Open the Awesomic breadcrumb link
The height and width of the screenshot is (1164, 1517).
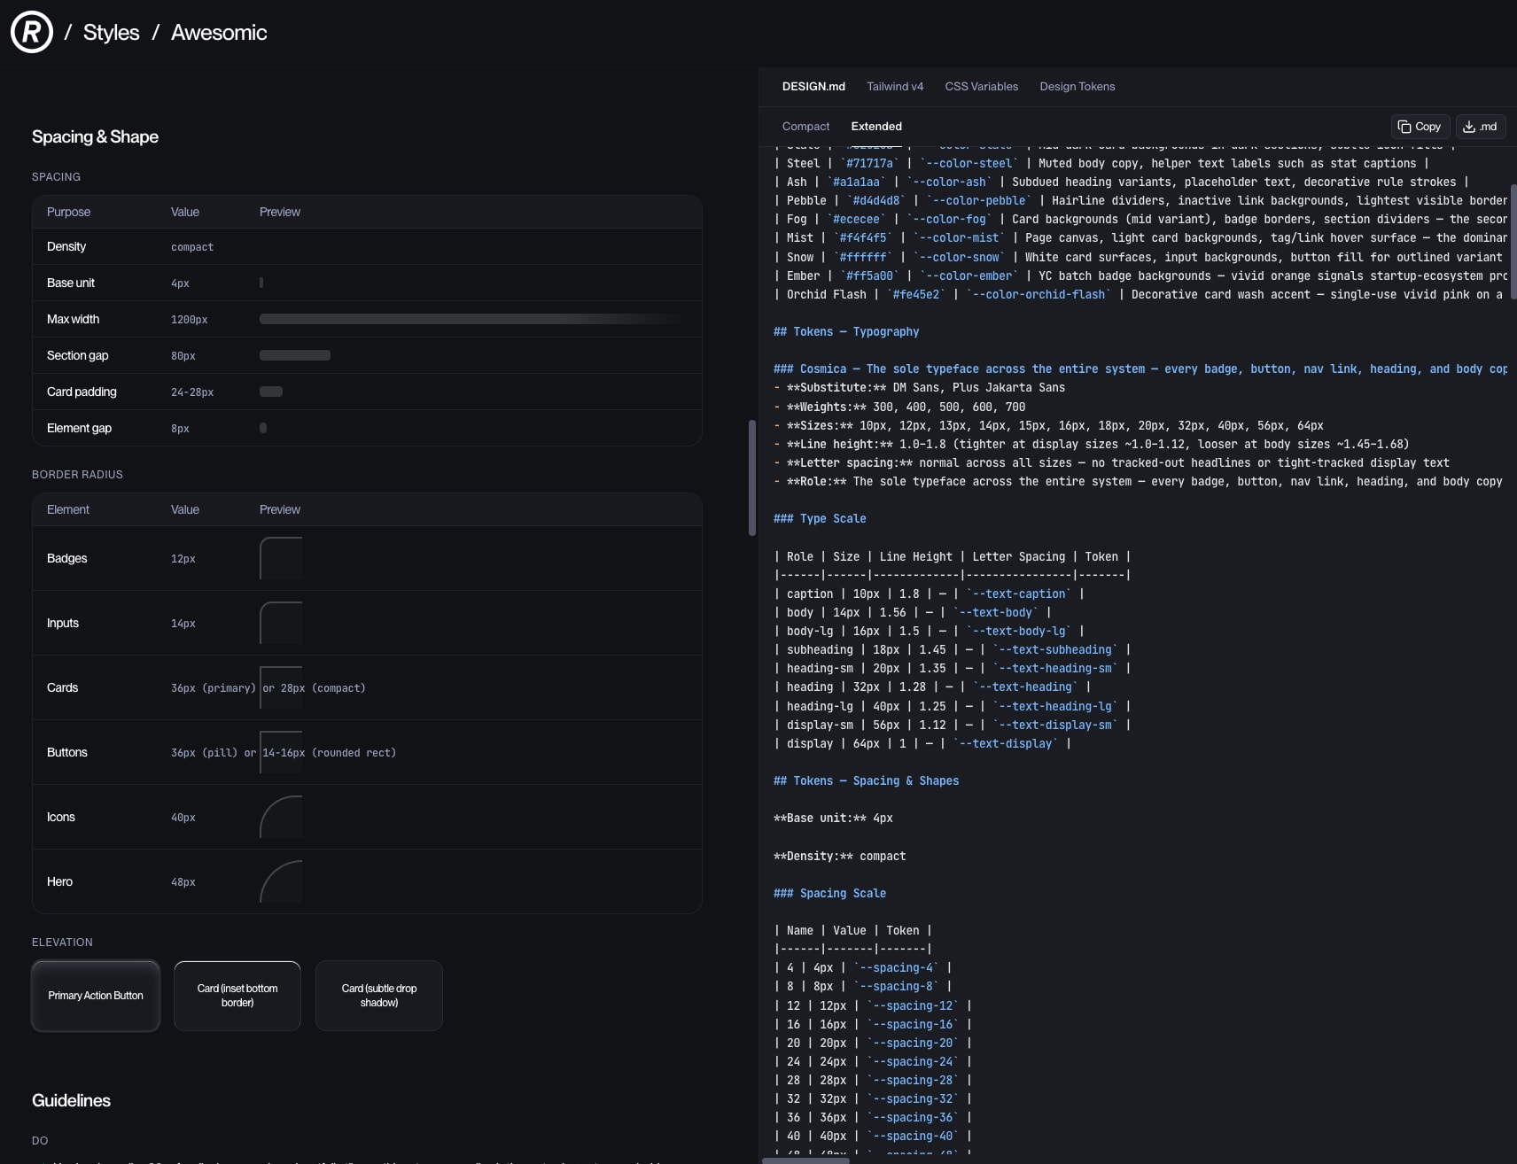click(x=219, y=33)
